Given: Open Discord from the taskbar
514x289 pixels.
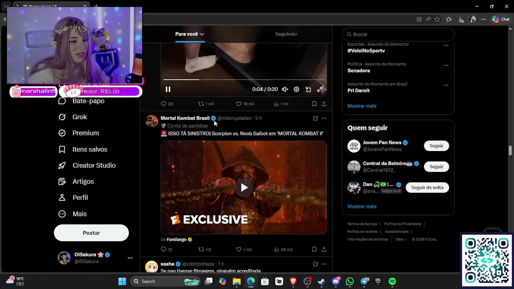Looking at the screenshot, I should click(x=336, y=281).
